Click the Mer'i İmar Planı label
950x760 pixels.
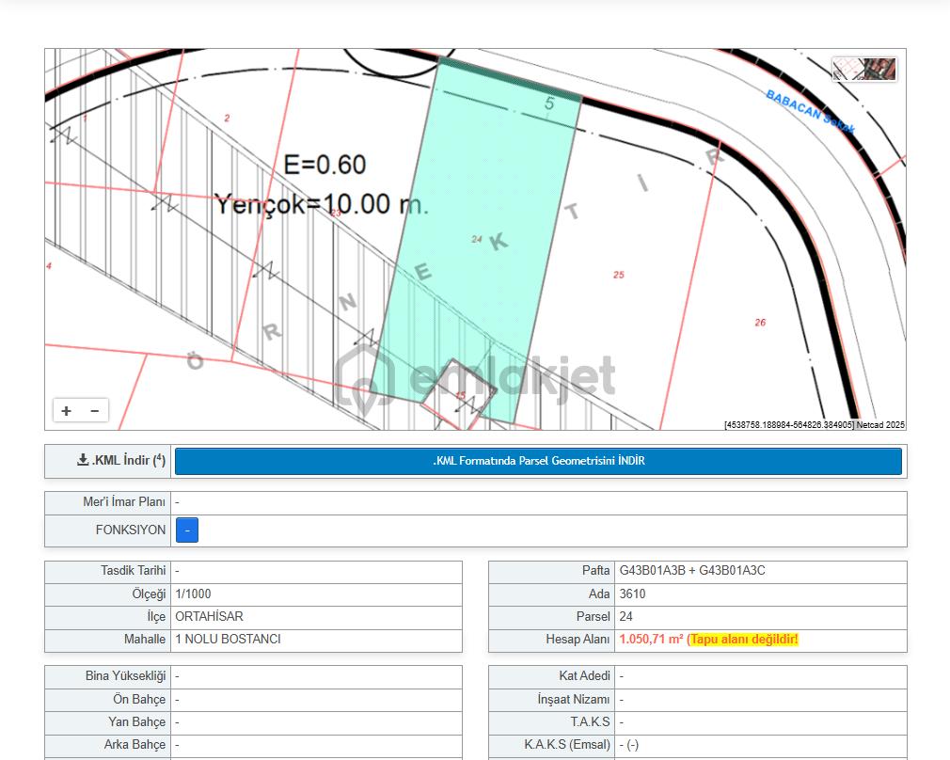click(x=124, y=502)
